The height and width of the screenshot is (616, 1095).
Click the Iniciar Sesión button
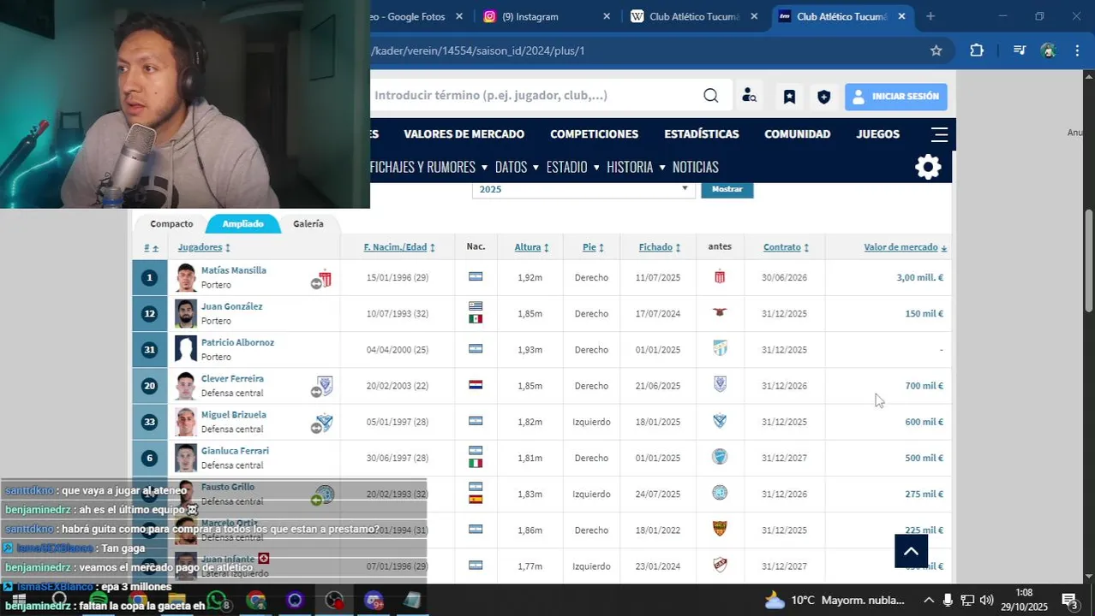(x=895, y=97)
